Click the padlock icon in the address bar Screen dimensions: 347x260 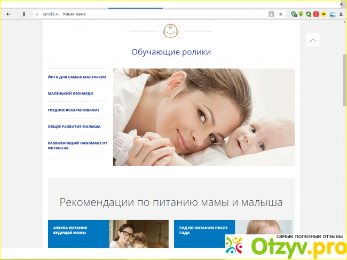coord(272,14)
